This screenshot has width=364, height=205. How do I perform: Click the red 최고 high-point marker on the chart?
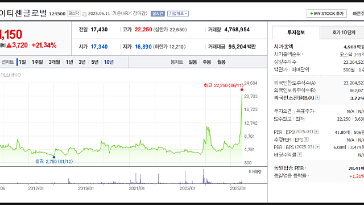point(242,90)
